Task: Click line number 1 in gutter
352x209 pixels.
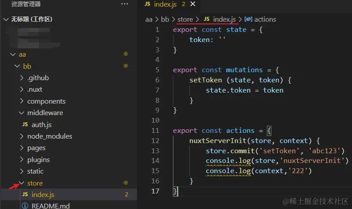Action: coord(157,30)
